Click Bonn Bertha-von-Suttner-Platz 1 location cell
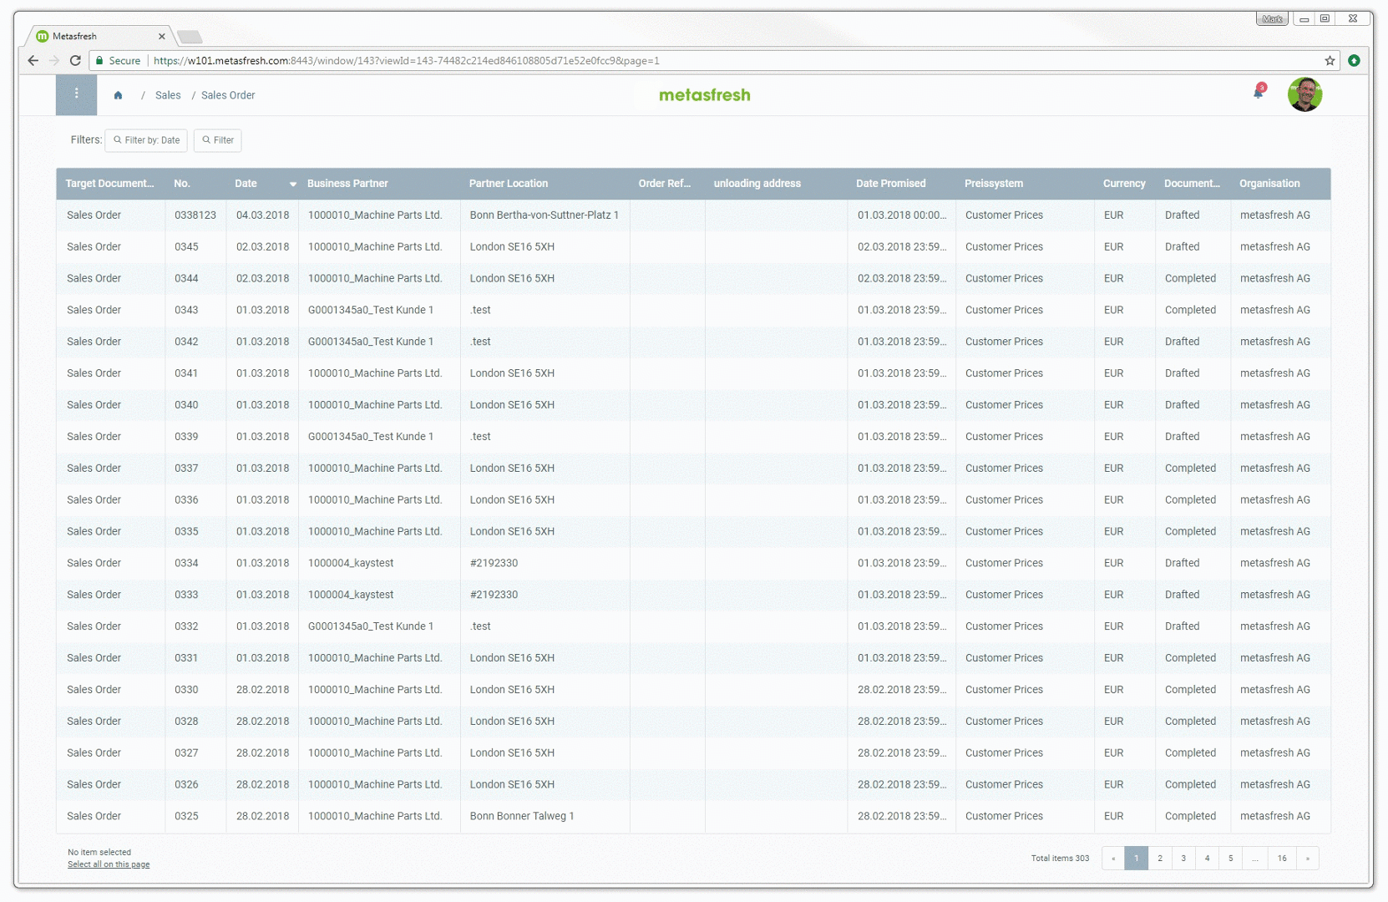The width and height of the screenshot is (1388, 902). (x=545, y=215)
